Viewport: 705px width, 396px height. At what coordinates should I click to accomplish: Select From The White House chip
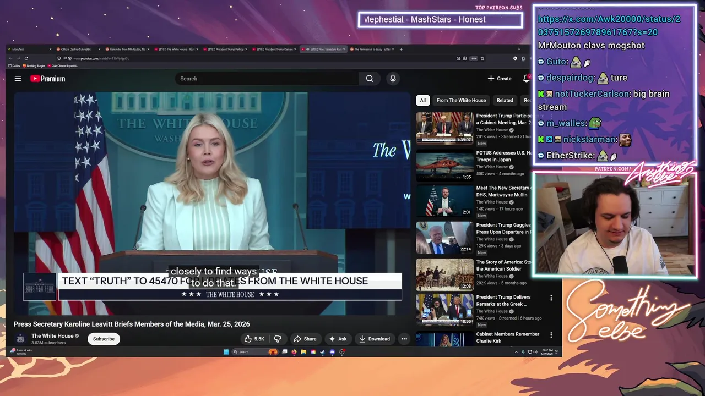[x=461, y=100]
